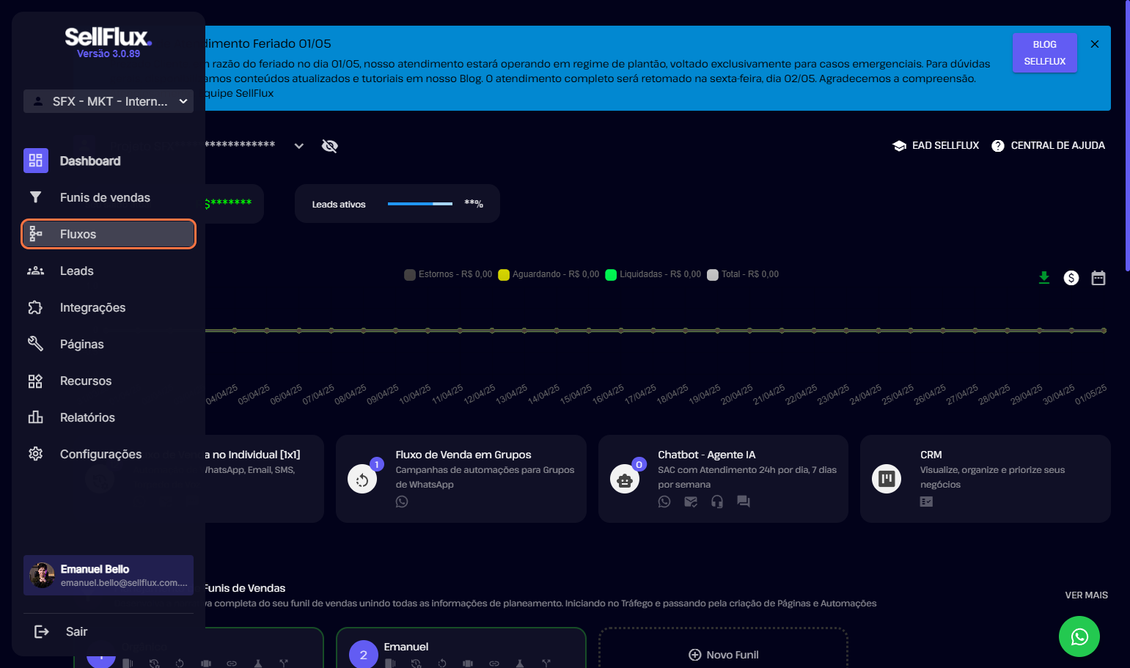Create a Novo Funil
Viewport: 1130px width, 668px height.
pyautogui.click(x=724, y=654)
